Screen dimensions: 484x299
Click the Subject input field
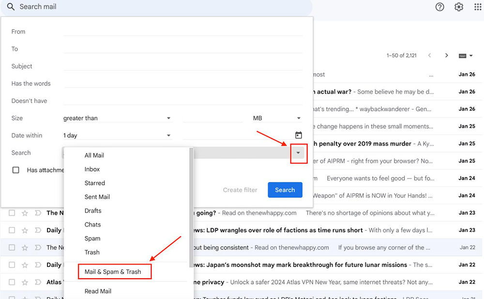pyautogui.click(x=184, y=66)
